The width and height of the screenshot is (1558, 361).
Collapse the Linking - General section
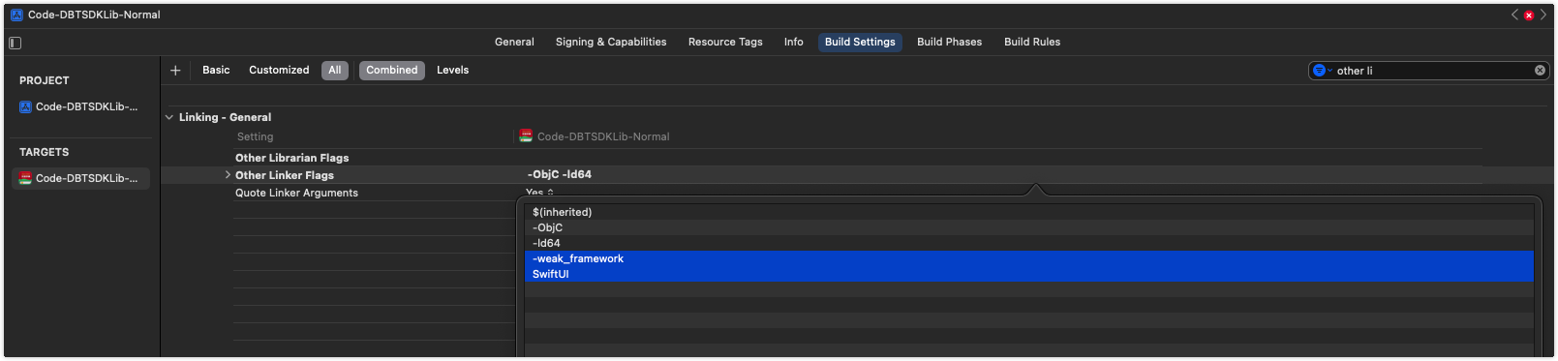point(169,117)
